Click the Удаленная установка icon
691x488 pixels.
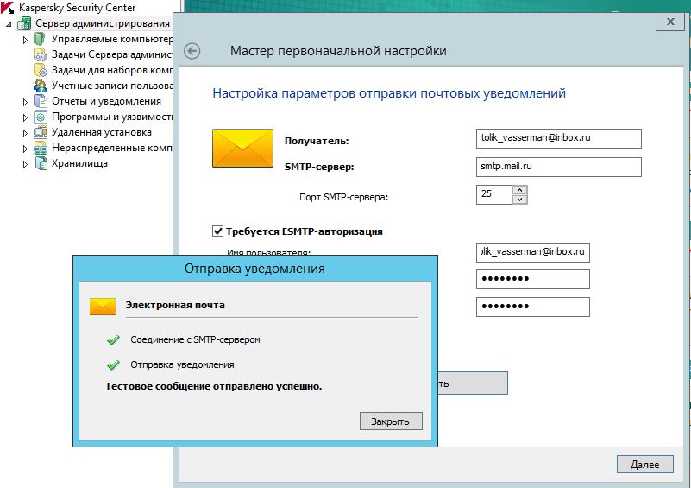pos(40,132)
